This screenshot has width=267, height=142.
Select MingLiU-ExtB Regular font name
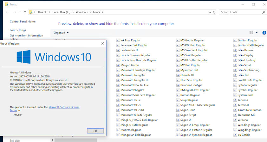pos(134,125)
